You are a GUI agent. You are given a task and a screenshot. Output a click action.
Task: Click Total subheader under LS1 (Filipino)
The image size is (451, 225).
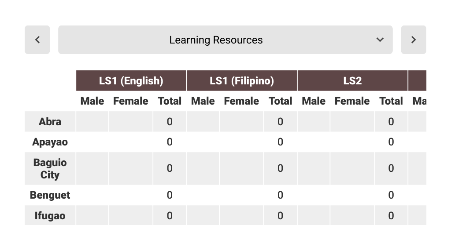coord(281,101)
